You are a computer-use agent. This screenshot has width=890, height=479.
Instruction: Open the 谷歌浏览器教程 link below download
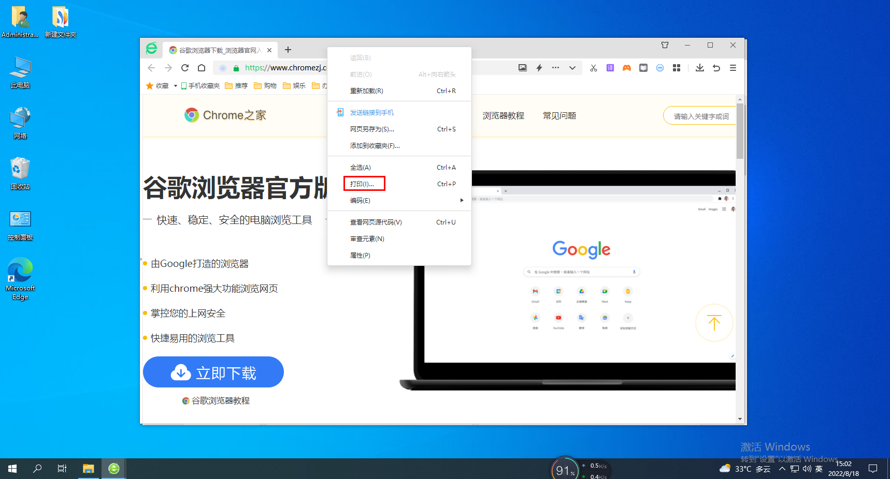[216, 401]
